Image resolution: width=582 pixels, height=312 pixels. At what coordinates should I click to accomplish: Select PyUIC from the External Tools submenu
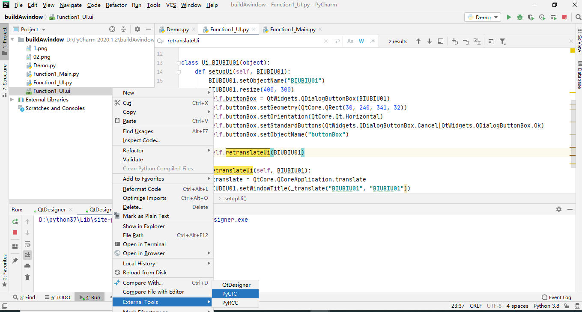(x=235, y=294)
